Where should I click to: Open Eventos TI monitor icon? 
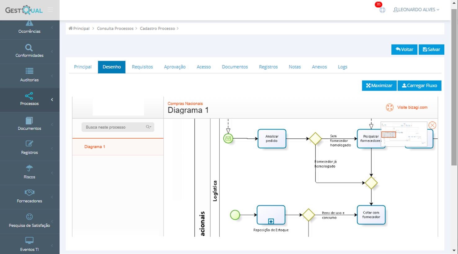(x=29, y=241)
